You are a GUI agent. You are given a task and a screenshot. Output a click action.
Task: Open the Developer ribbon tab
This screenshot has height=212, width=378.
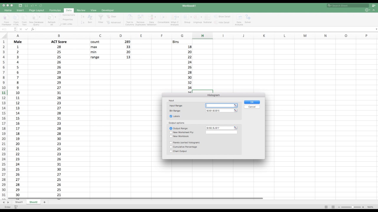107,10
